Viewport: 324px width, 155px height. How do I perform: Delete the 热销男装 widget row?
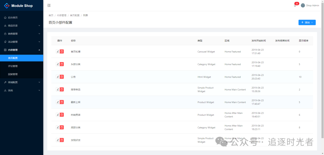tap(62, 115)
